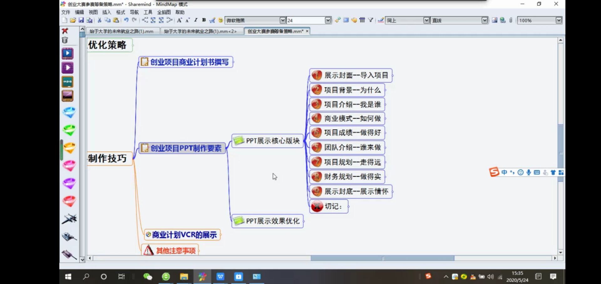The height and width of the screenshot is (284, 601).
Task: Click the horizontal scrollbar thumb
Action: pyautogui.click(x=382, y=258)
